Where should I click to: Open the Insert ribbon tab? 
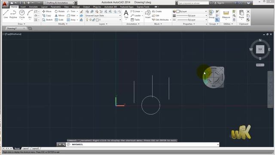pos(23,7)
